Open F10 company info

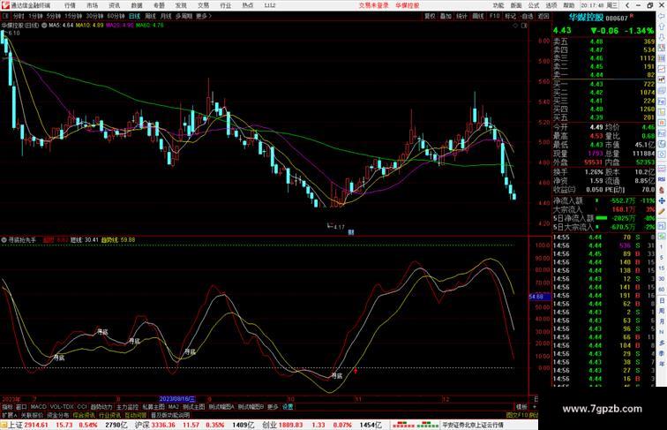[494, 16]
